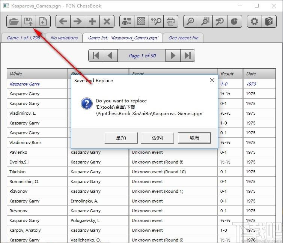Click the position search grid magnifier icon

coord(205,21)
